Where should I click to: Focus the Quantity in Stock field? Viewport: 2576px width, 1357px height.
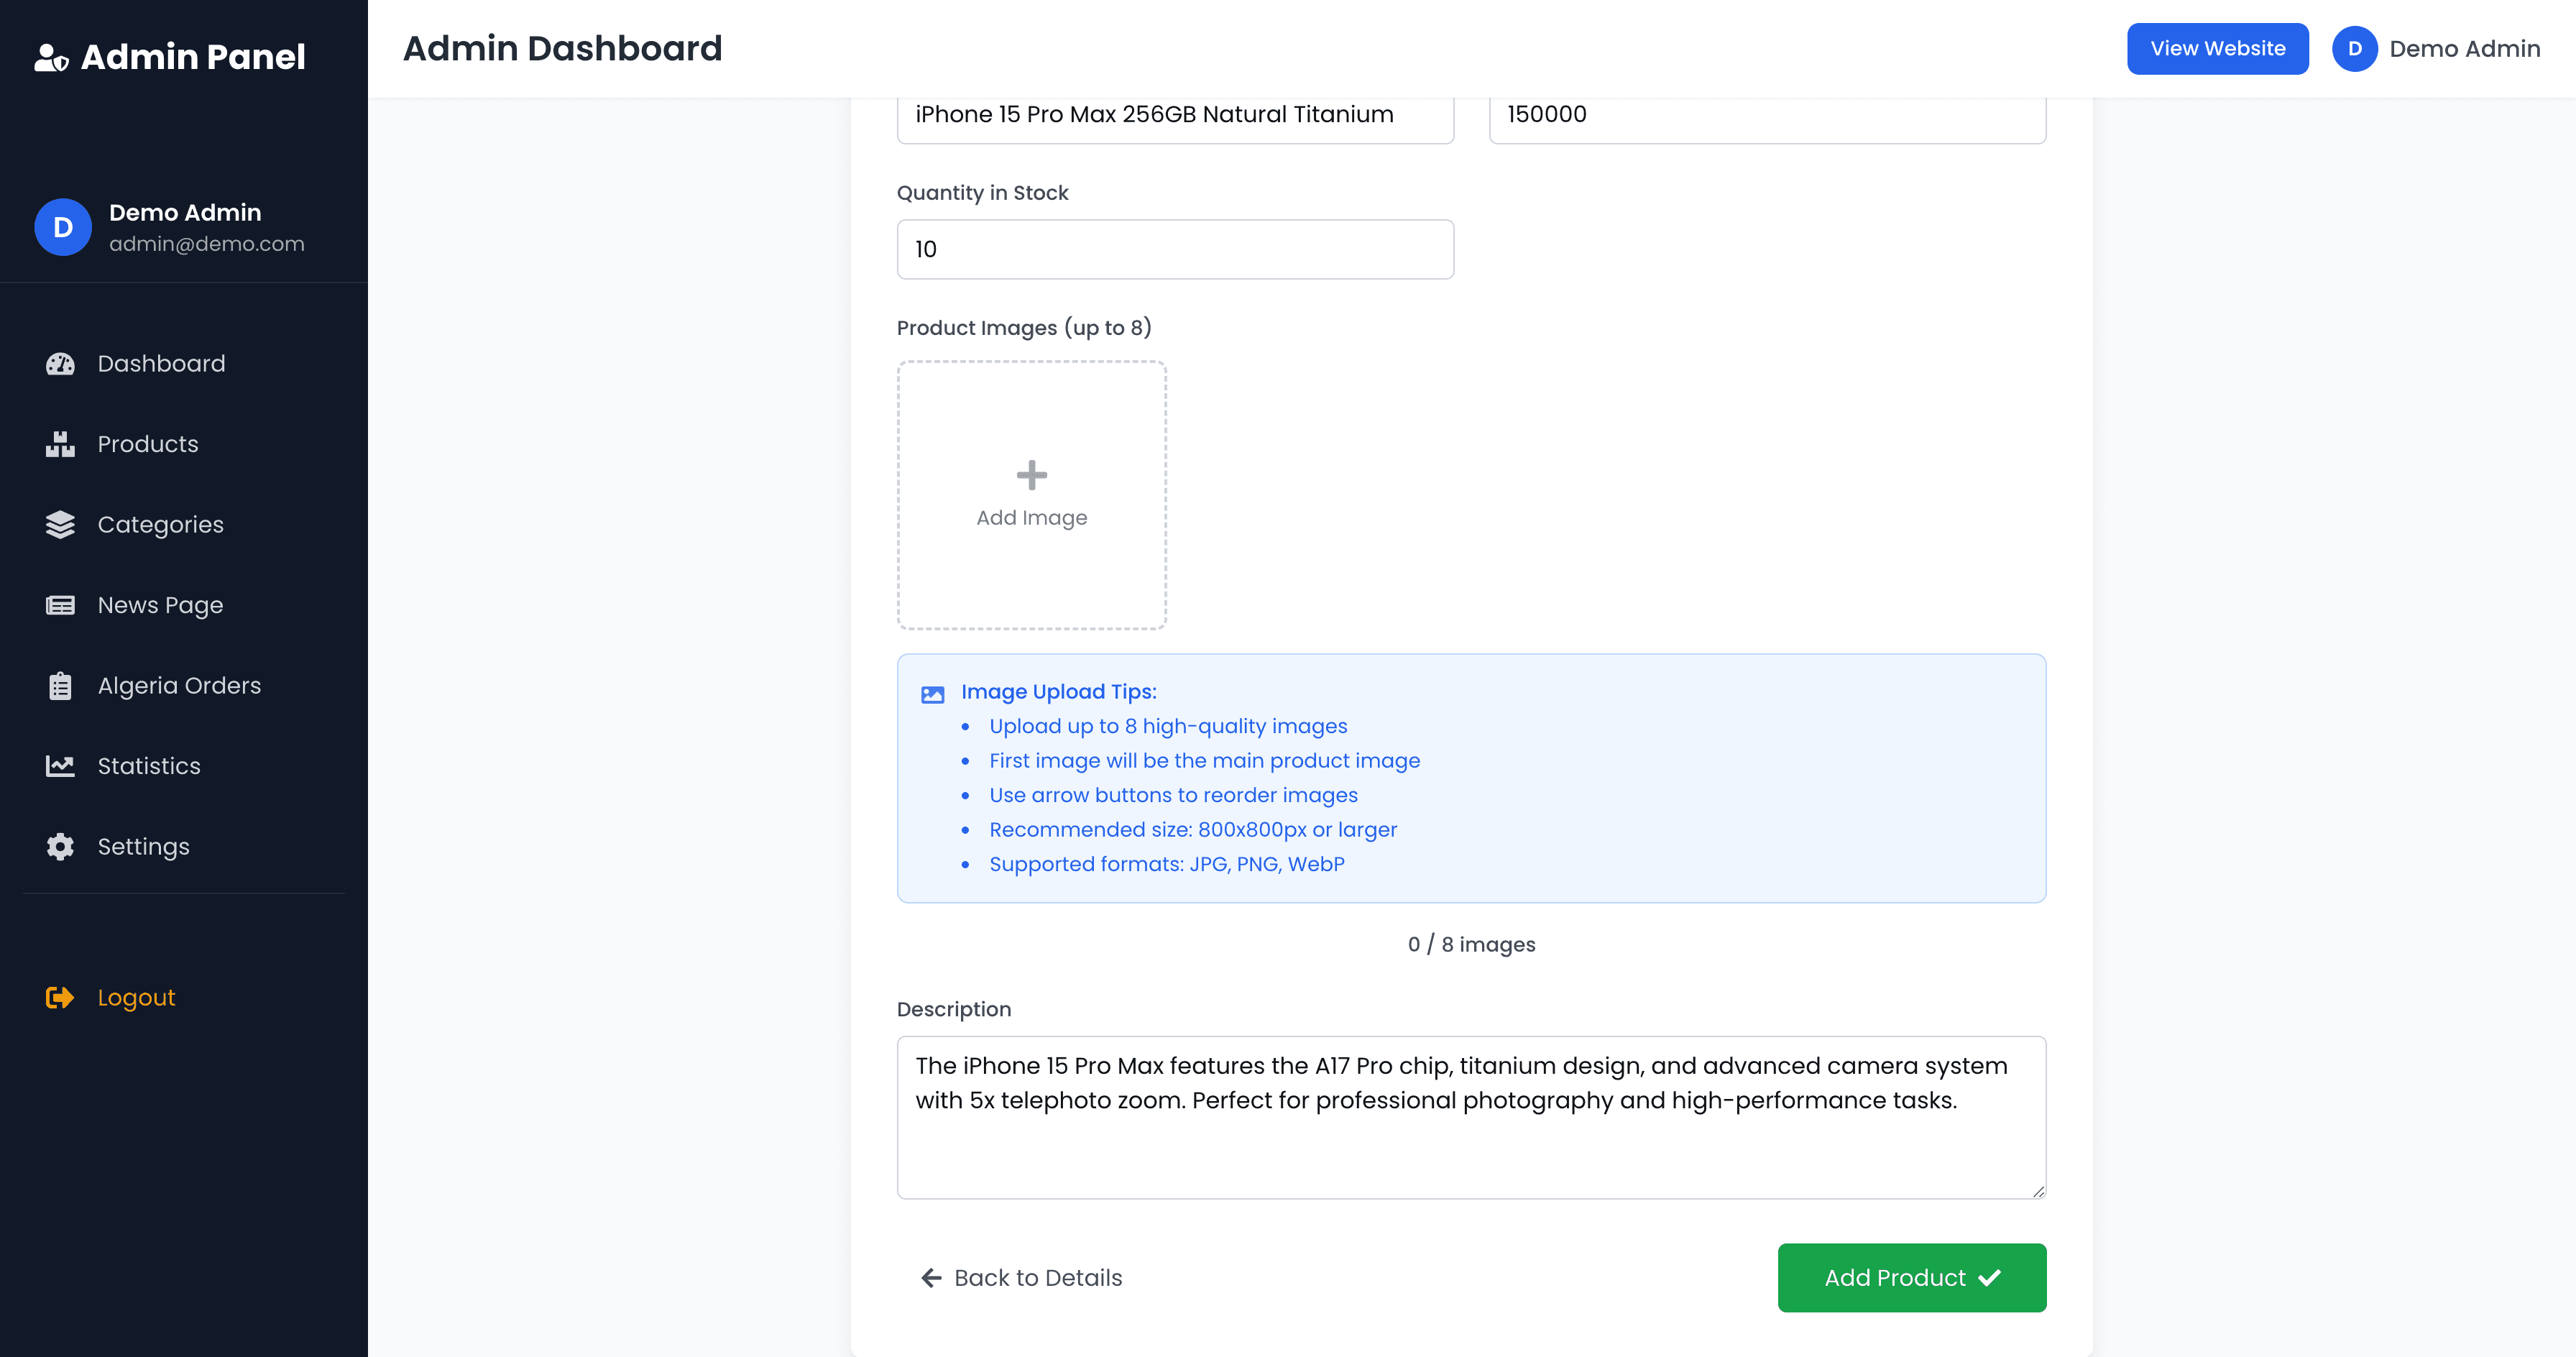(x=1175, y=250)
